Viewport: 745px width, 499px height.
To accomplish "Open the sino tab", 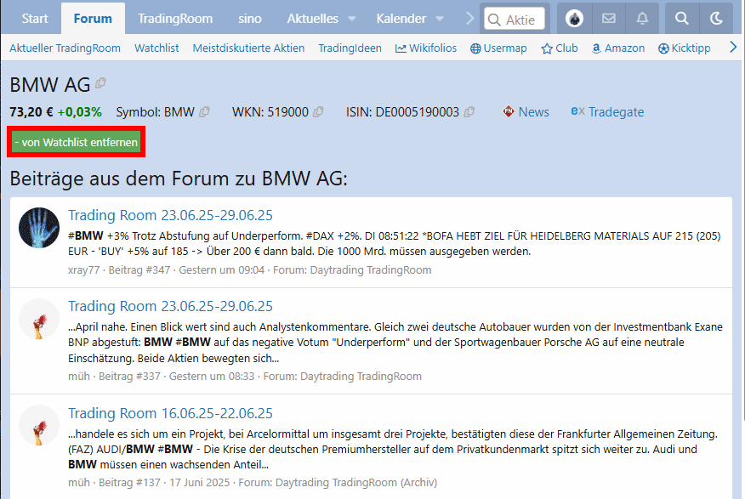I will click(250, 19).
